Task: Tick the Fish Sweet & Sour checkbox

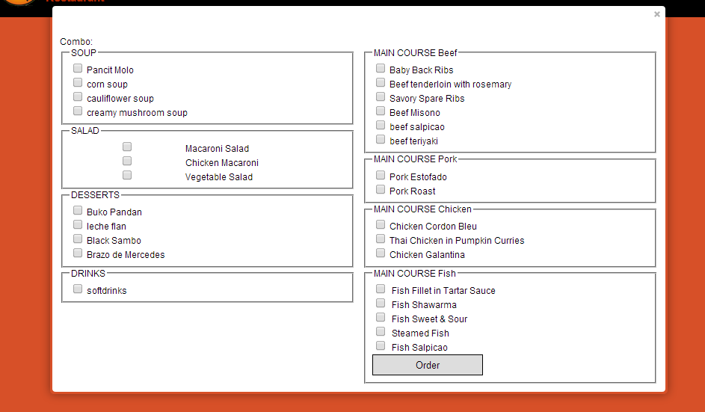Action: coord(381,317)
